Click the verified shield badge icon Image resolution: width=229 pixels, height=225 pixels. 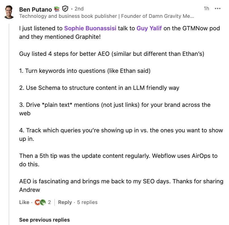click(x=65, y=9)
